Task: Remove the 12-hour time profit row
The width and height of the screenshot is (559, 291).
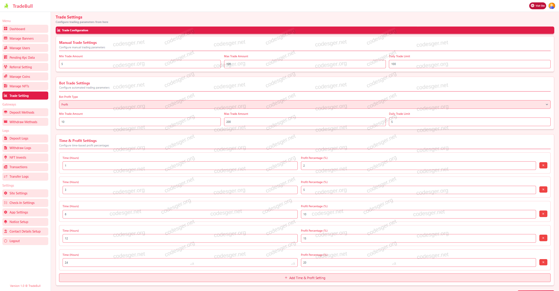Action: [x=543, y=238]
